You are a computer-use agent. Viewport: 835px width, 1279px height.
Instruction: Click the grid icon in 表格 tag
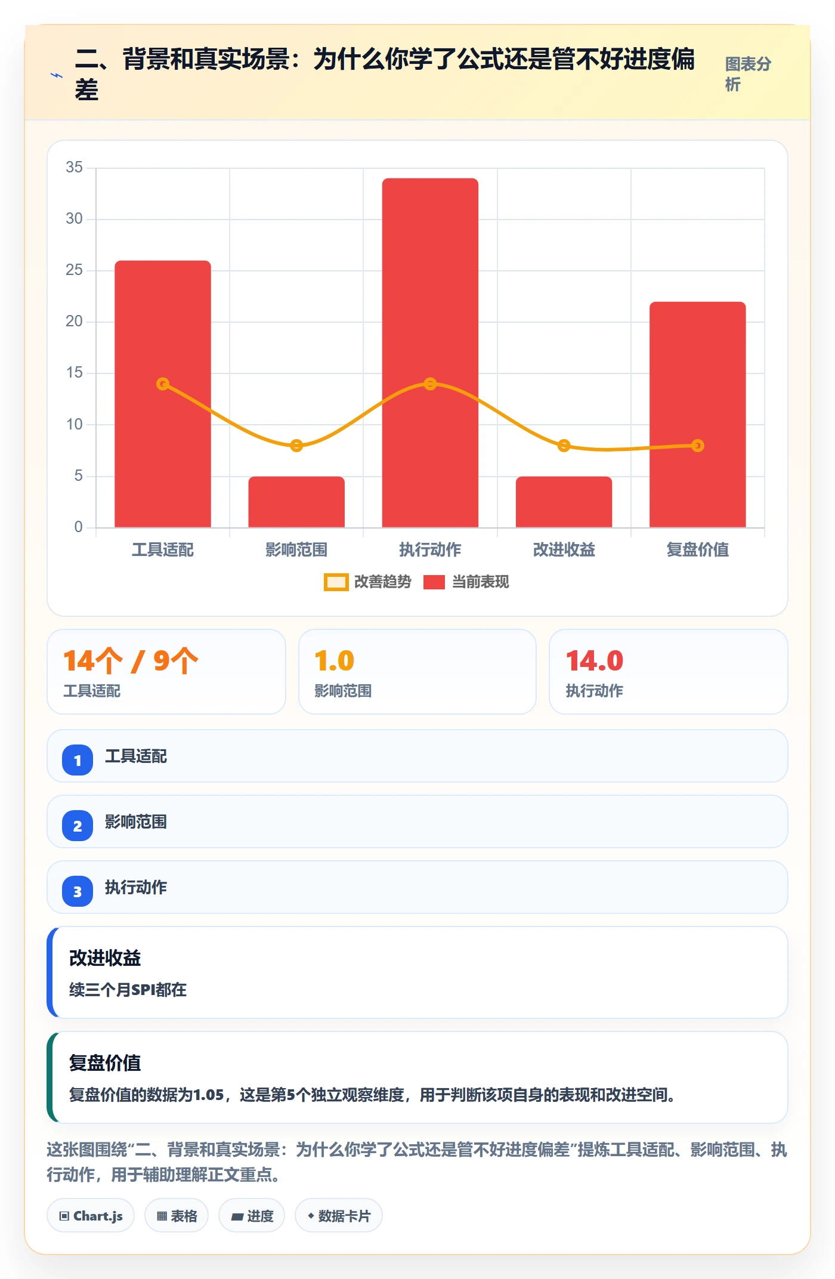(162, 1216)
